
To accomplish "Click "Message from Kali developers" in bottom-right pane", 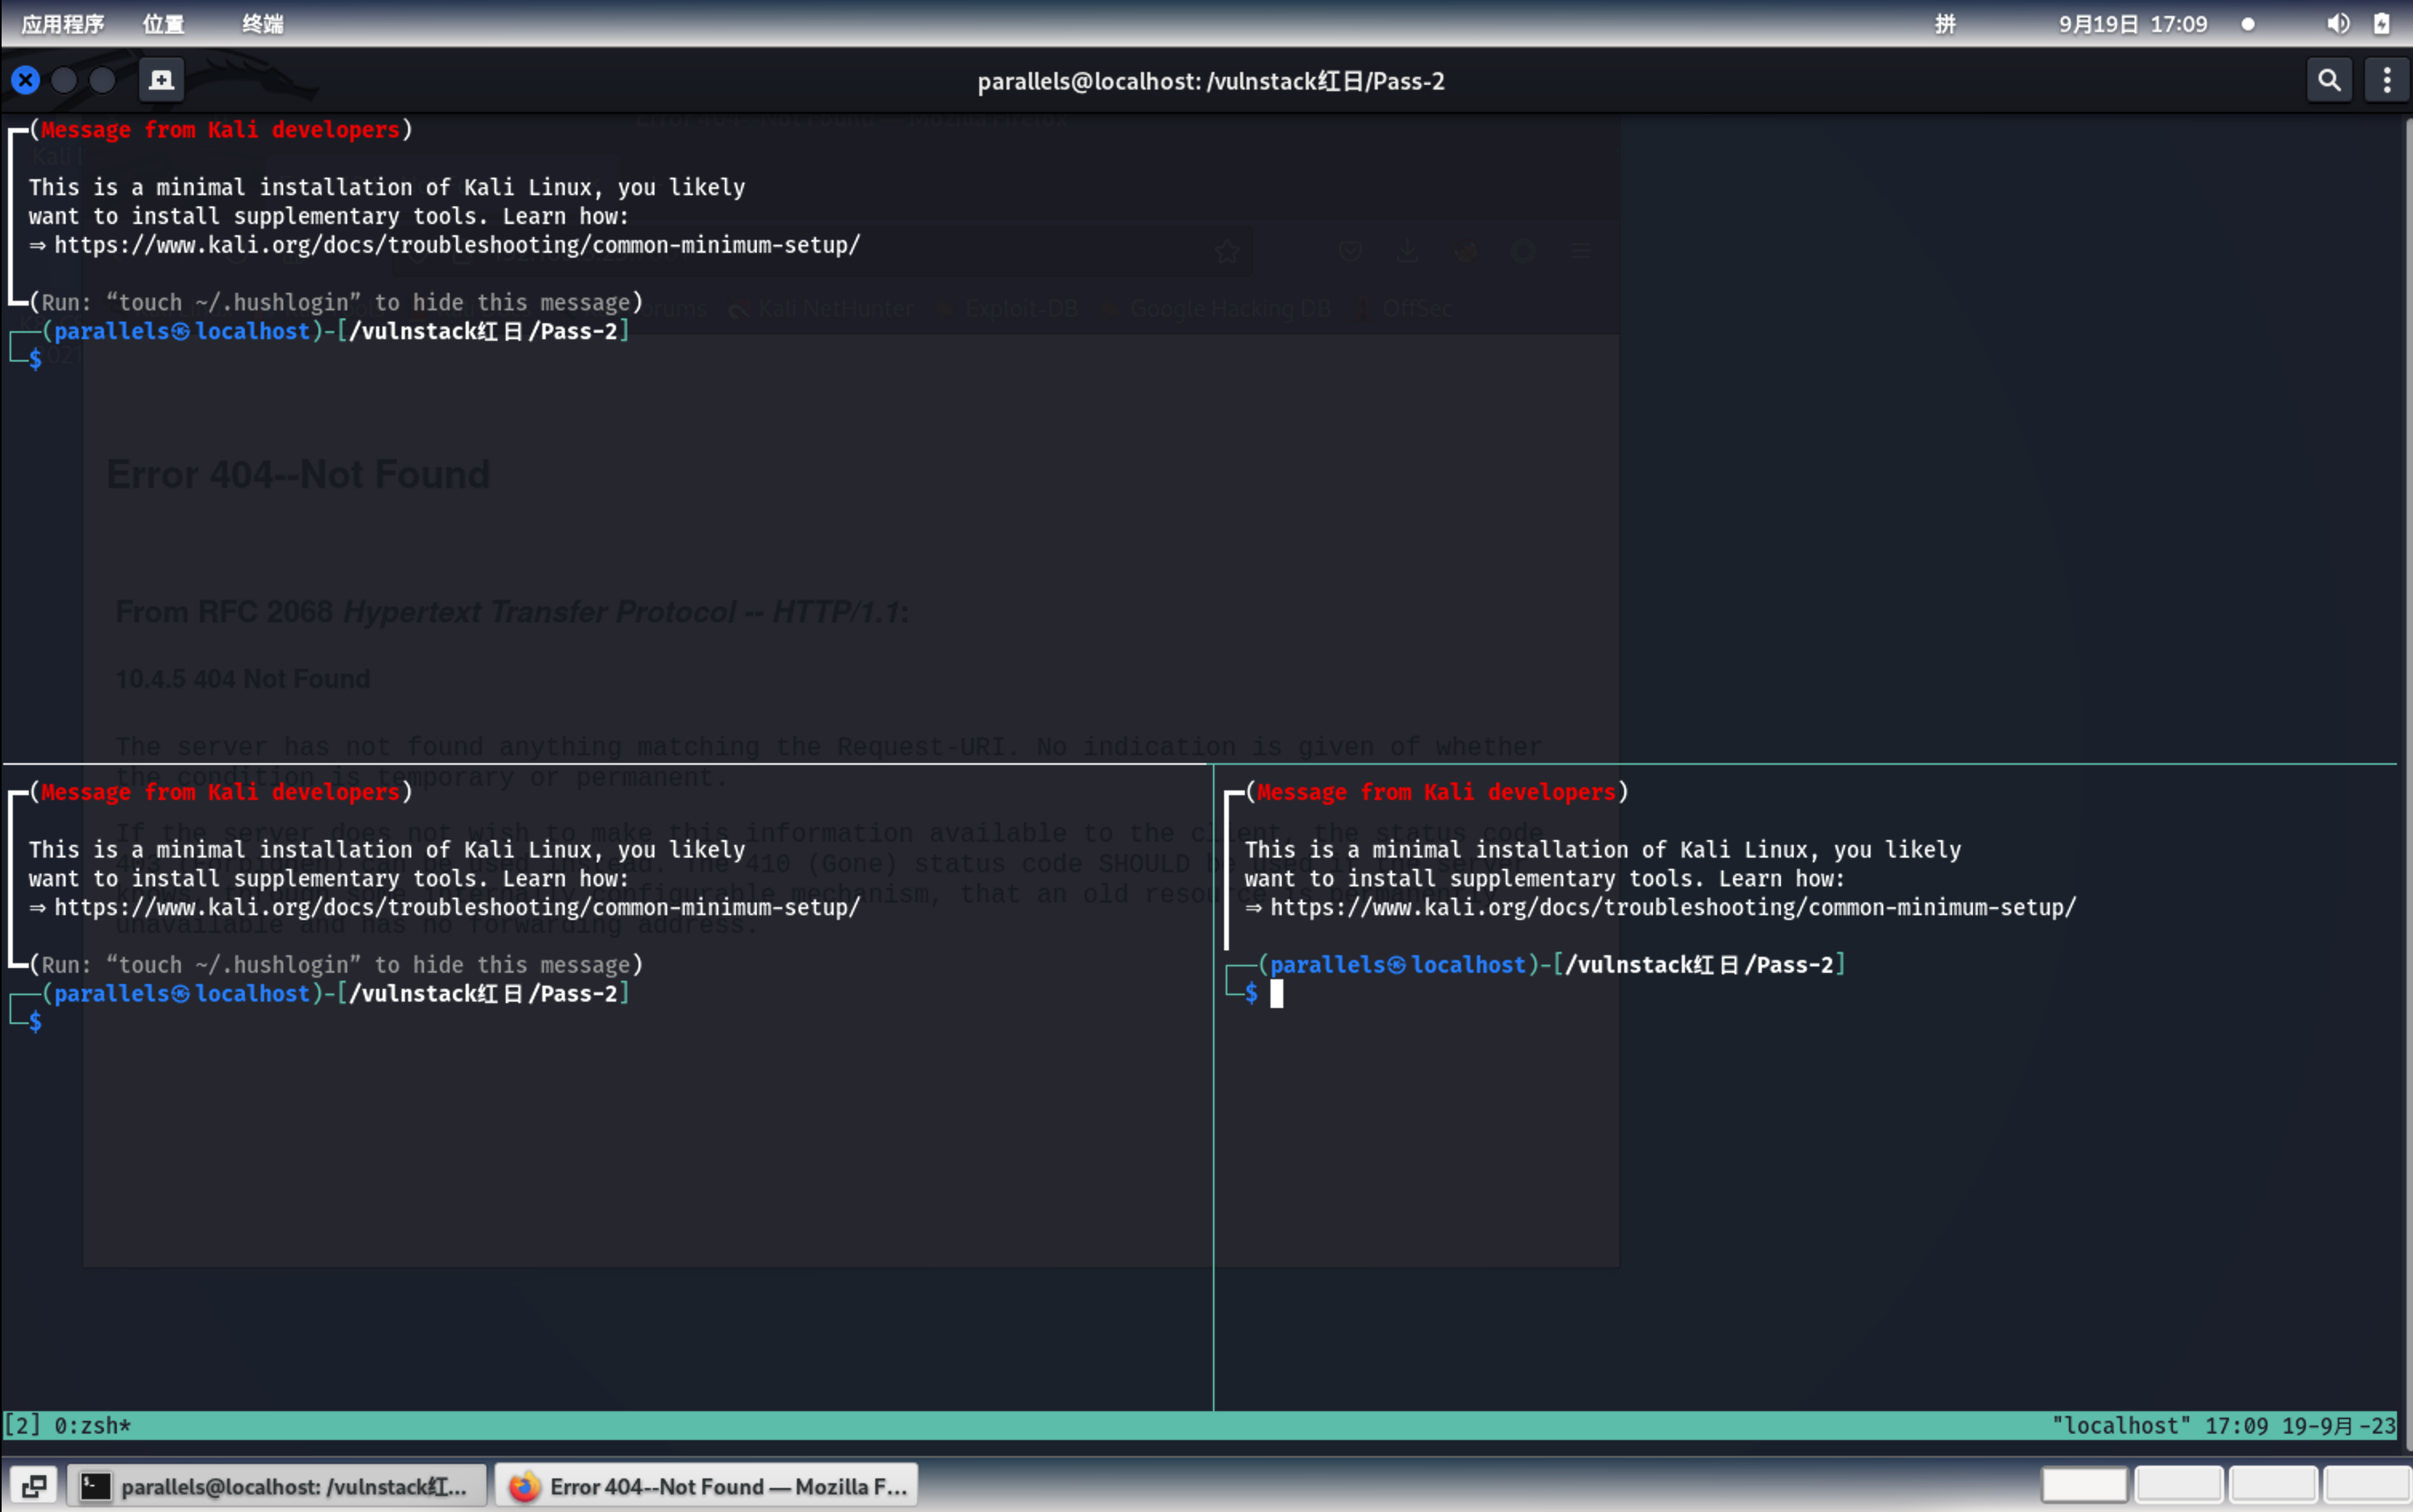I will click(x=1436, y=792).
